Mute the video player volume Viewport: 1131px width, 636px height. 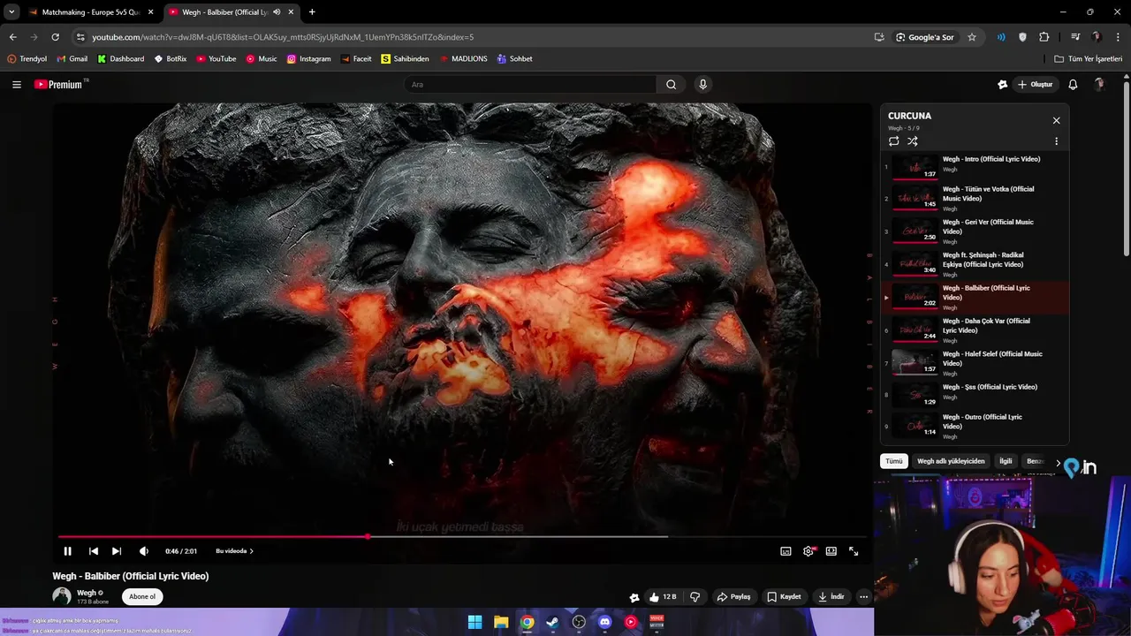[144, 551]
